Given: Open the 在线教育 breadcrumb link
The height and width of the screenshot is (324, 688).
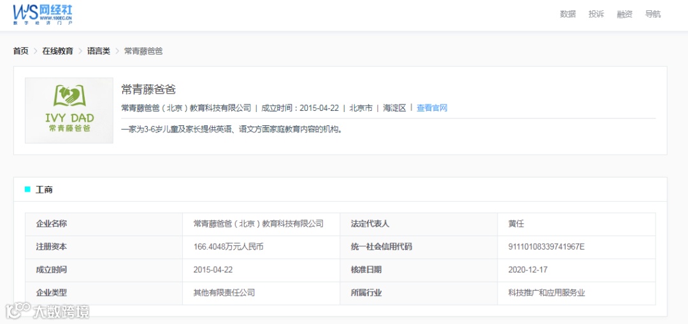Looking at the screenshot, I should (x=57, y=51).
